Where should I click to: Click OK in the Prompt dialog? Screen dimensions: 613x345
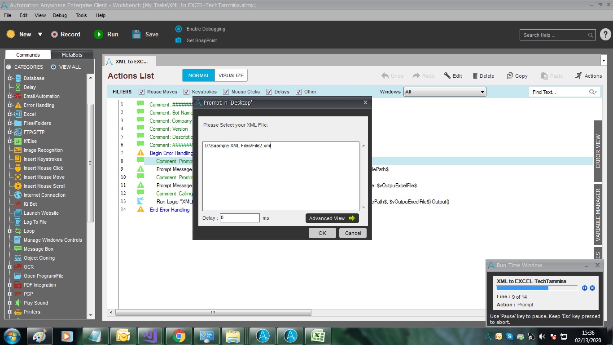(322, 233)
